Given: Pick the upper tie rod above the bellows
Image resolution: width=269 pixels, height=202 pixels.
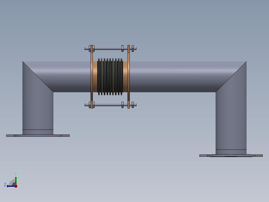Looking at the screenshot, I should click(x=108, y=49).
